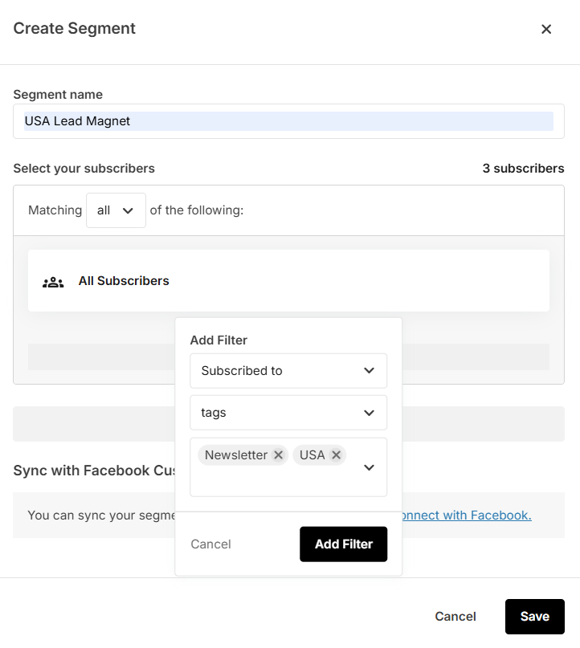Remove the Newsletter tag chip

(x=278, y=455)
